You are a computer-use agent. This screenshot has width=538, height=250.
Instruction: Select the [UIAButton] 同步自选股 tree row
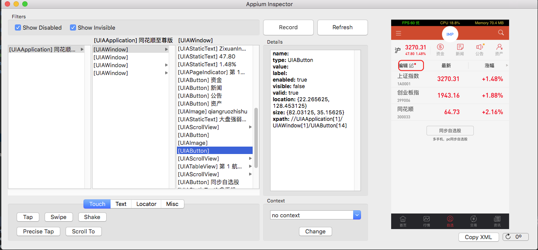coord(215,182)
